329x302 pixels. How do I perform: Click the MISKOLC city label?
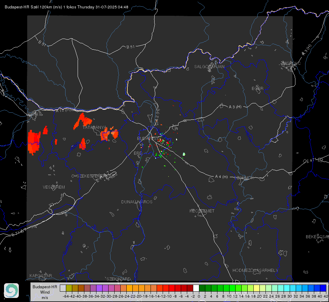pos(291,63)
